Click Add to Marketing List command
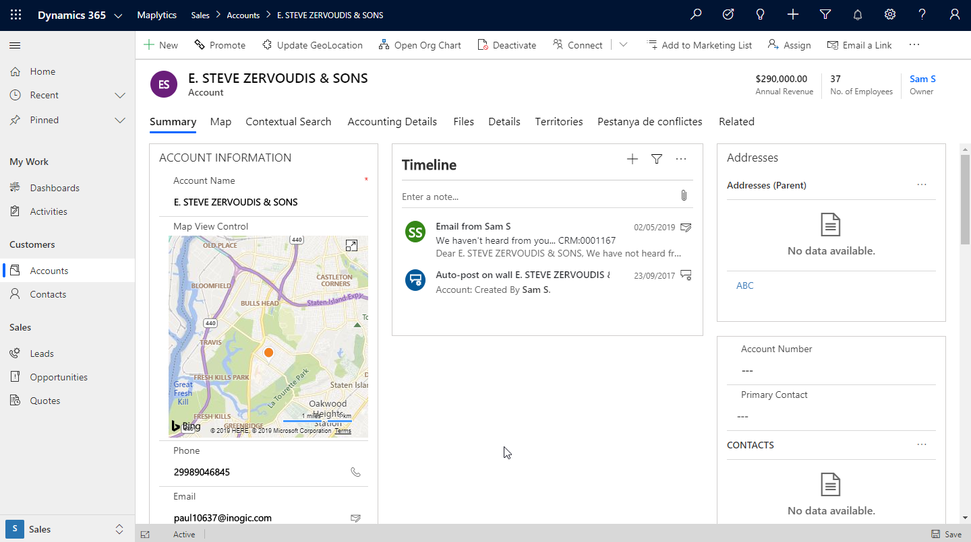This screenshot has height=542, width=971. click(699, 45)
